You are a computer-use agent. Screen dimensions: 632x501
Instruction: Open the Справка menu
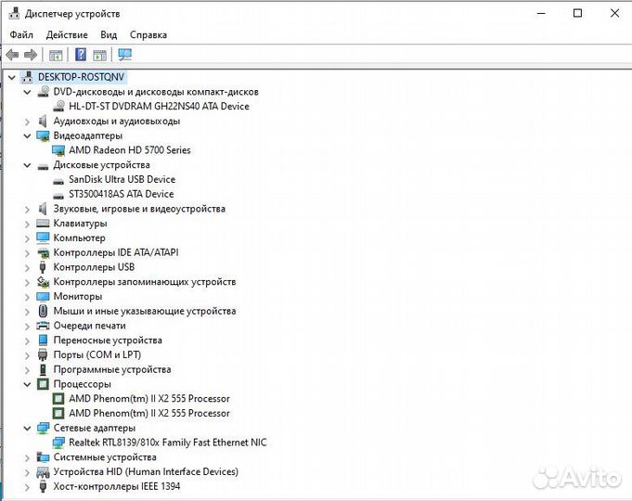point(148,34)
